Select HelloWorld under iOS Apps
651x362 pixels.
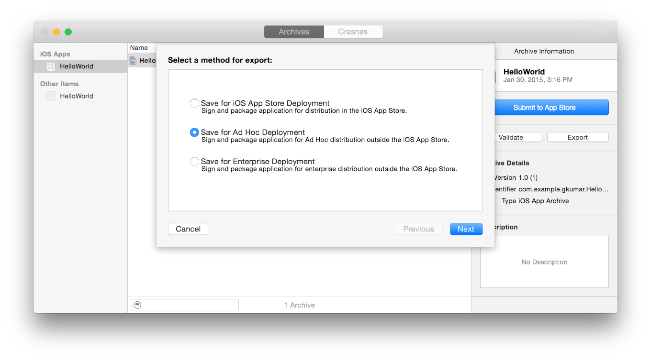[x=80, y=66]
